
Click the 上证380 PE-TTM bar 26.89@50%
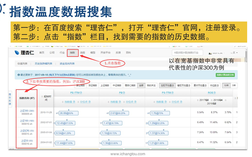click(x=69, y=113)
